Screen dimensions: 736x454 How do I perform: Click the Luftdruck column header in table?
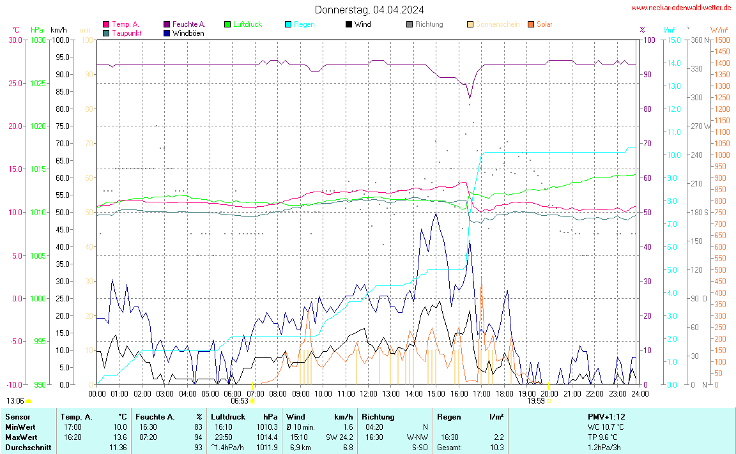point(228,416)
